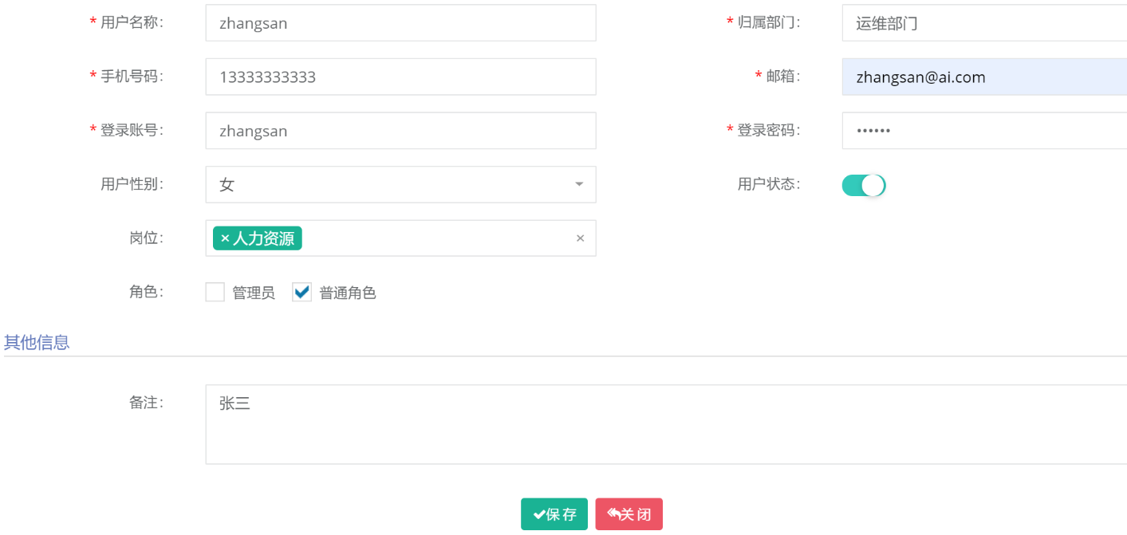
Task: Click the 保存 button
Action: coord(554,513)
